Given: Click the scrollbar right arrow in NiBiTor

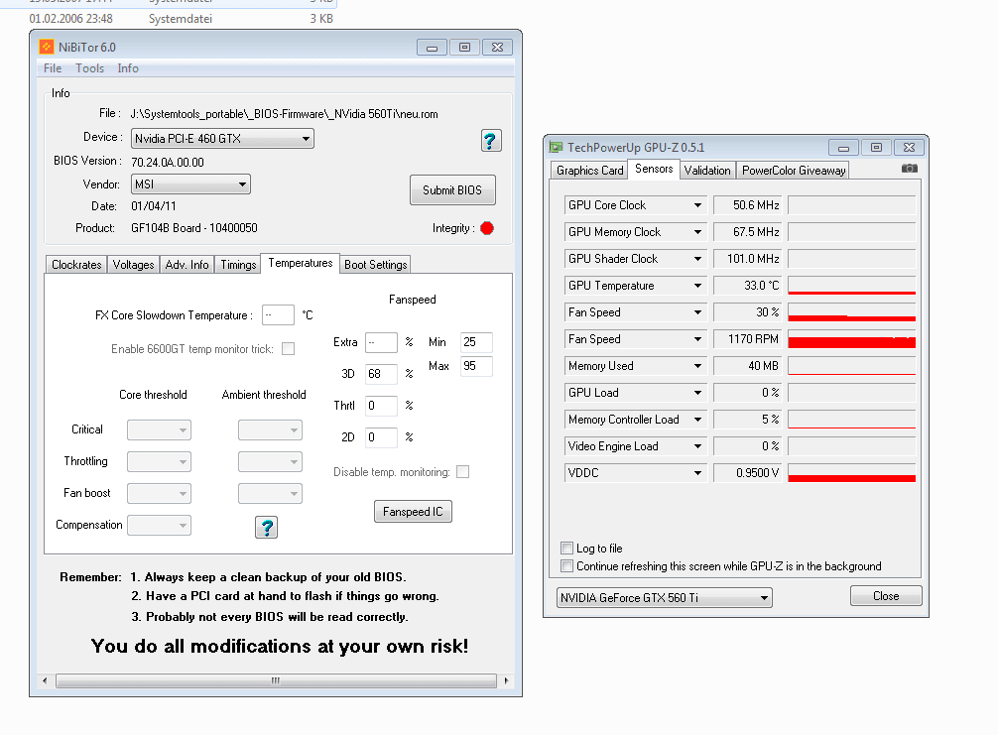Looking at the screenshot, I should click(506, 680).
